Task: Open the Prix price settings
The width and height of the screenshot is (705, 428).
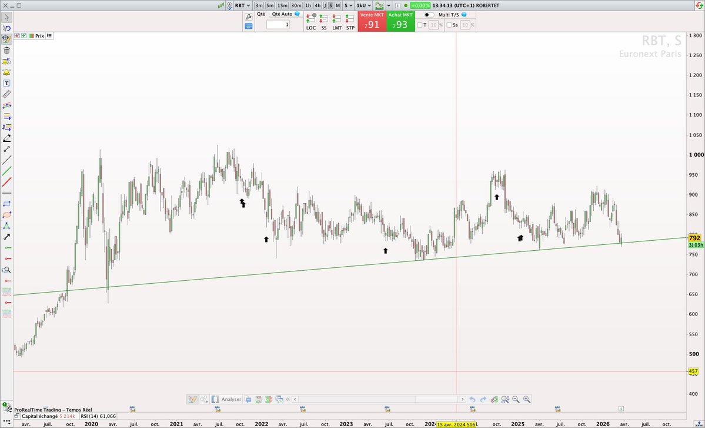Action: (x=37, y=35)
